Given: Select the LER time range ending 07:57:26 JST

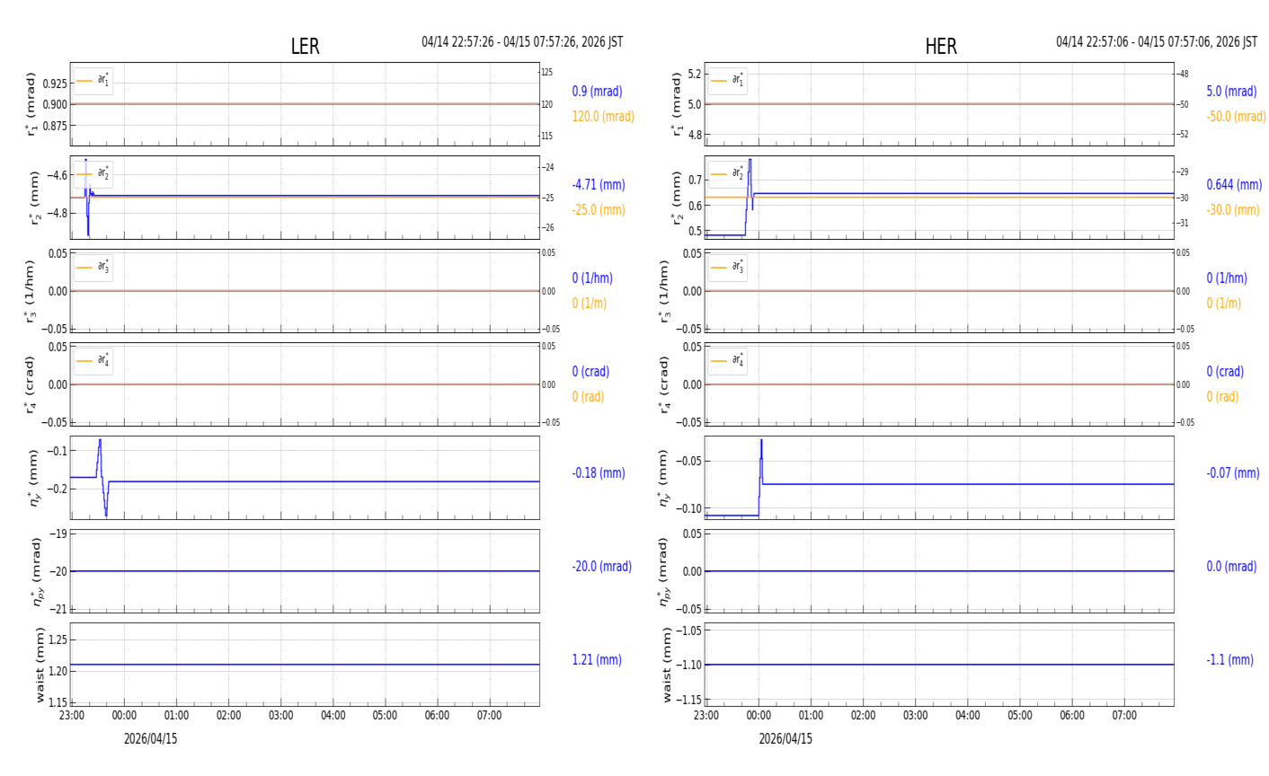Looking at the screenshot, I should coord(522,42).
